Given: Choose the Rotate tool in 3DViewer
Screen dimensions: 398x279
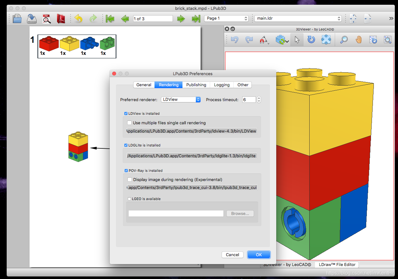Looking at the screenshot, I should pos(311,40).
